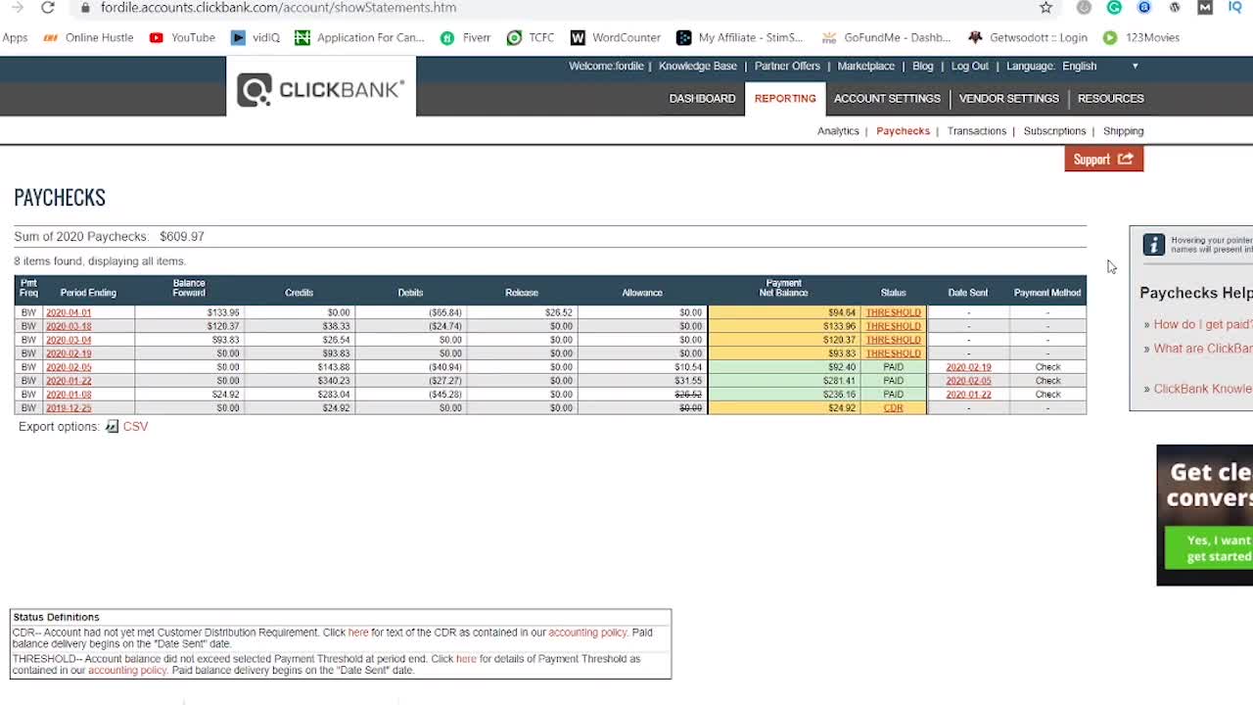Open the 123Movies bookmark
The image size is (1253, 705).
pyautogui.click(x=1141, y=38)
